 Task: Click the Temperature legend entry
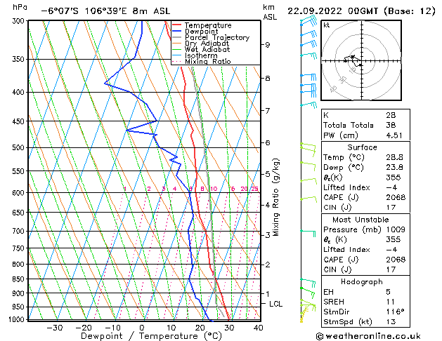click(x=208, y=25)
